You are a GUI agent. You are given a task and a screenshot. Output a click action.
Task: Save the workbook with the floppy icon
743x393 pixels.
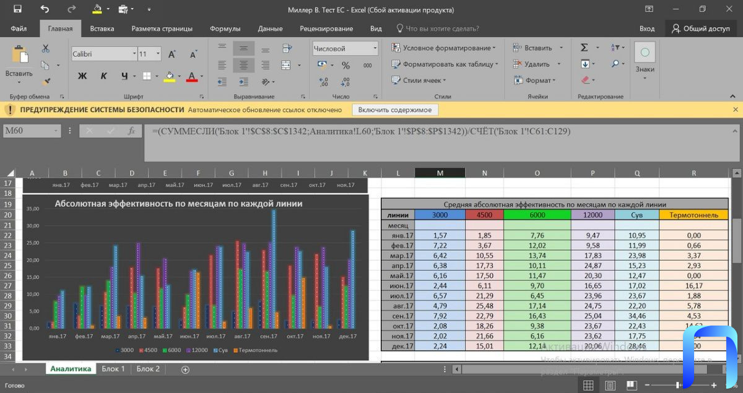[x=17, y=9]
